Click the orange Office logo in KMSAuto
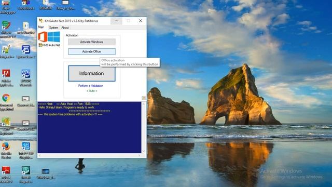The image size is (332, 187). pyautogui.click(x=43, y=37)
